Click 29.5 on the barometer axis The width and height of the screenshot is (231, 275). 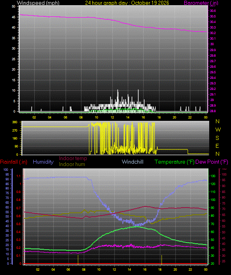click(213, 72)
